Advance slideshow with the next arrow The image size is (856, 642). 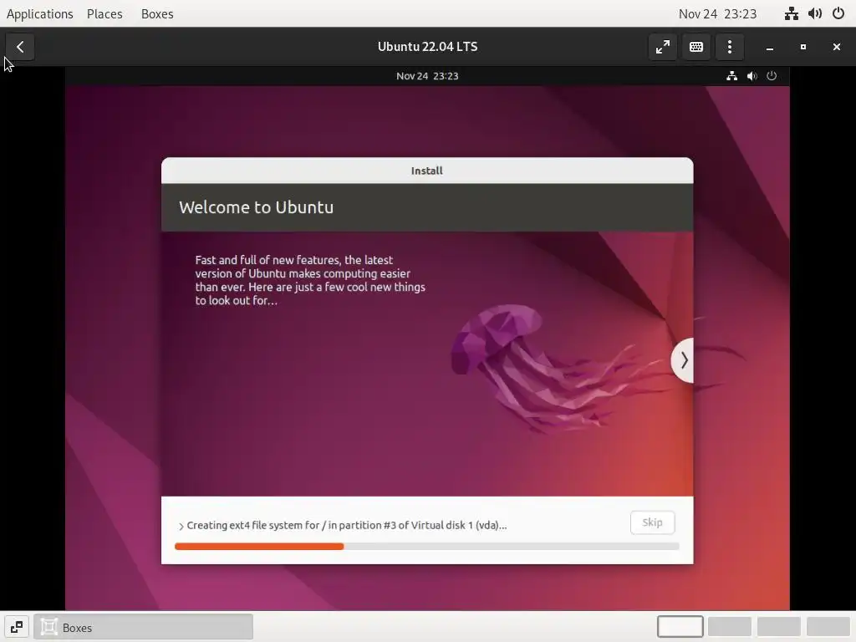pos(683,360)
